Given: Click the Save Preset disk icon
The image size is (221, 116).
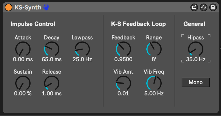Looking at the screenshot, I should click(213, 7).
